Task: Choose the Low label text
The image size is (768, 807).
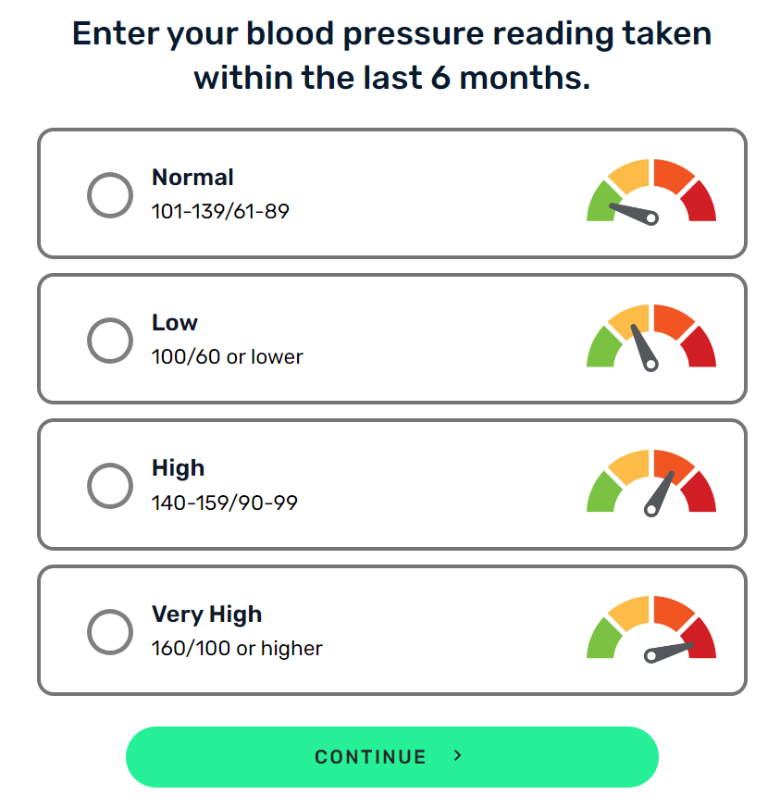Action: 175,323
